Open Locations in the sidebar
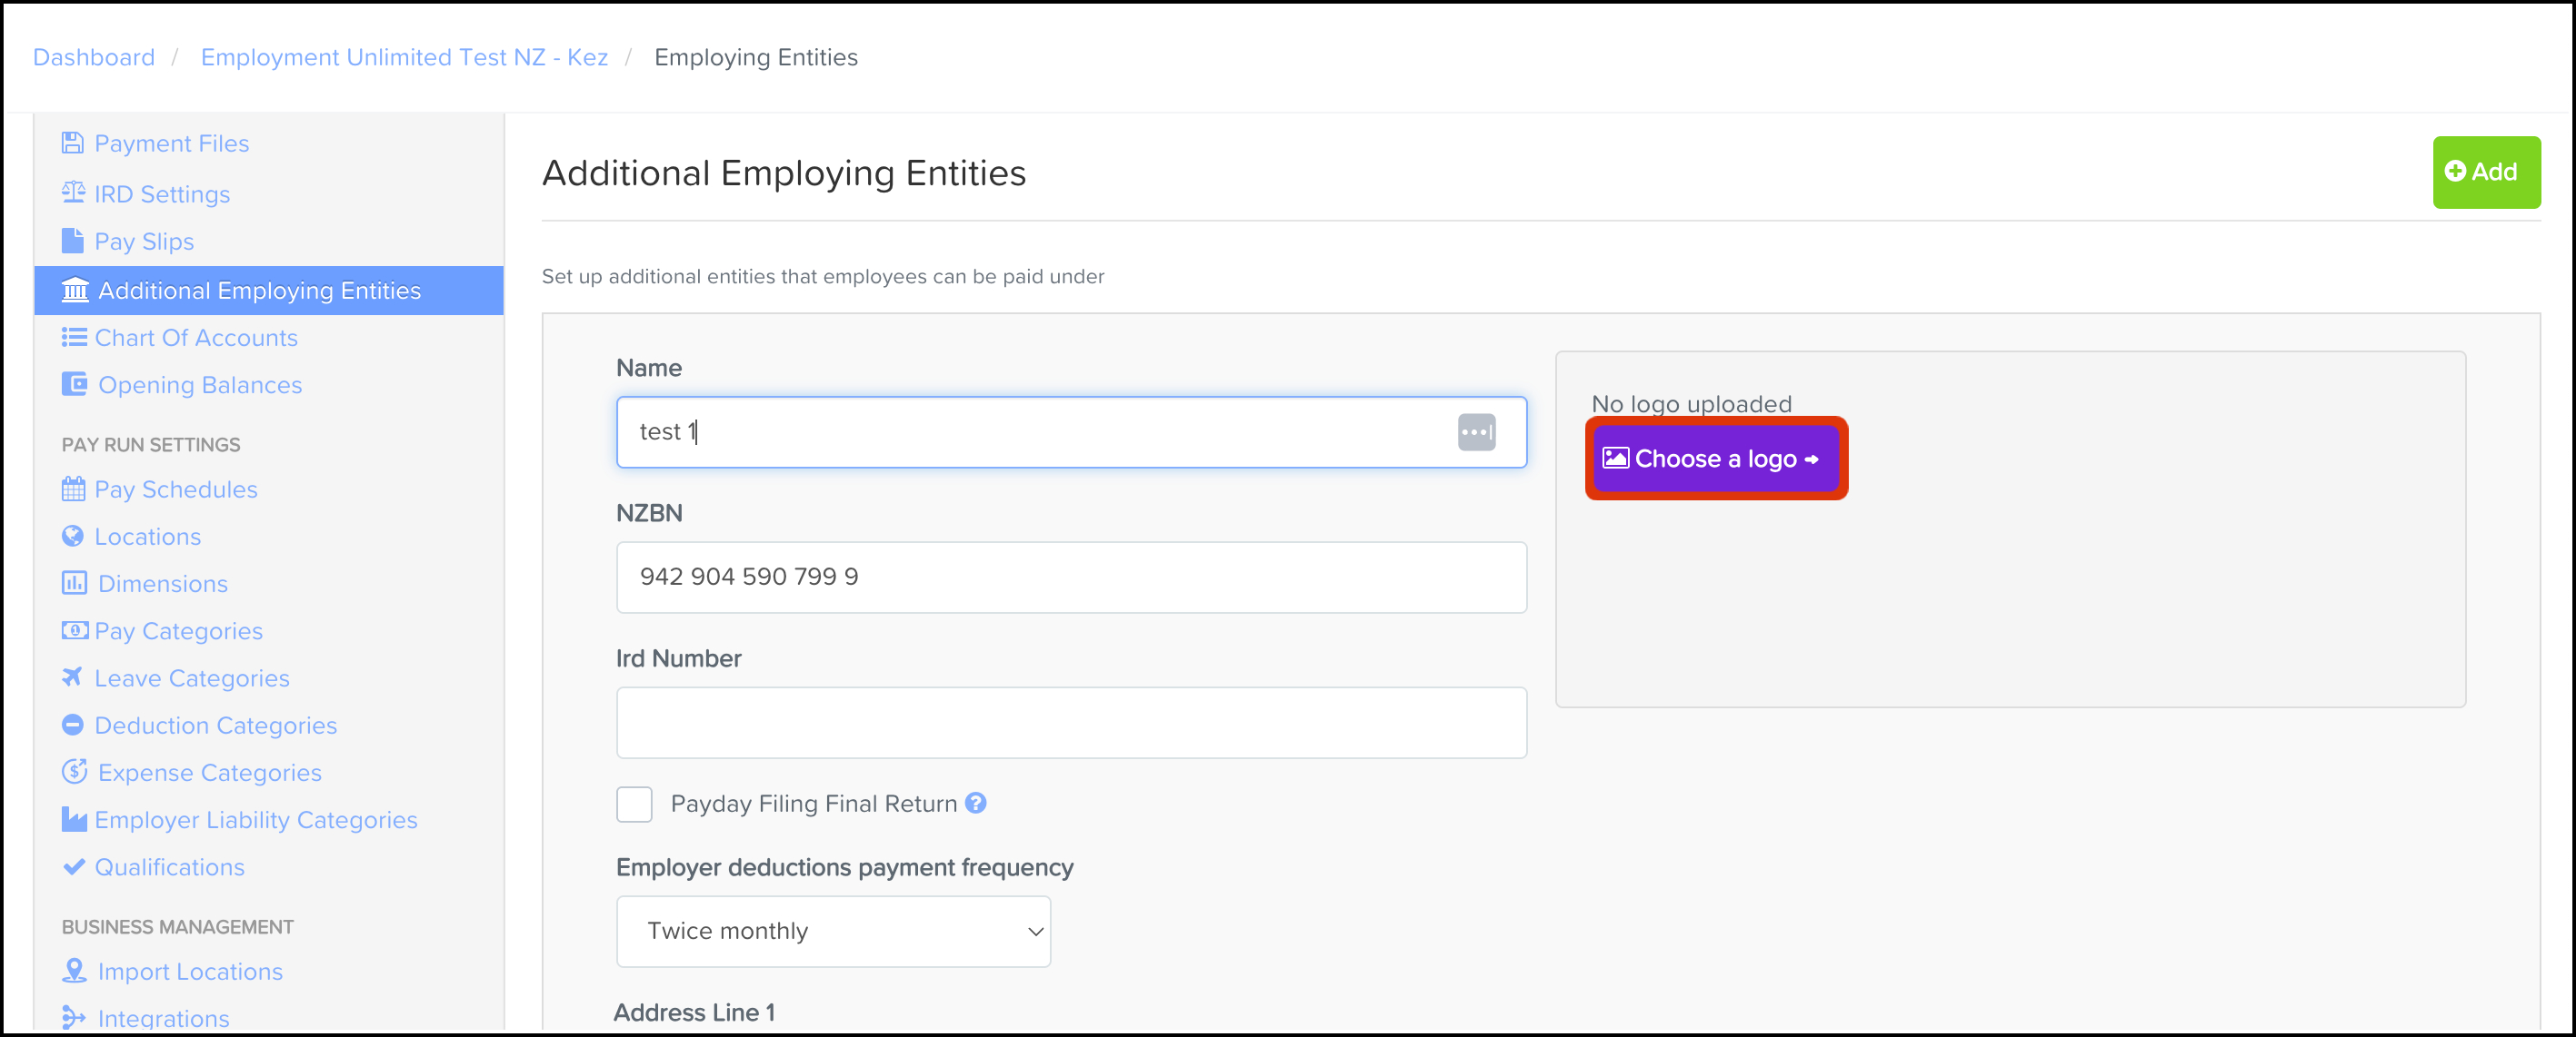 coord(148,537)
